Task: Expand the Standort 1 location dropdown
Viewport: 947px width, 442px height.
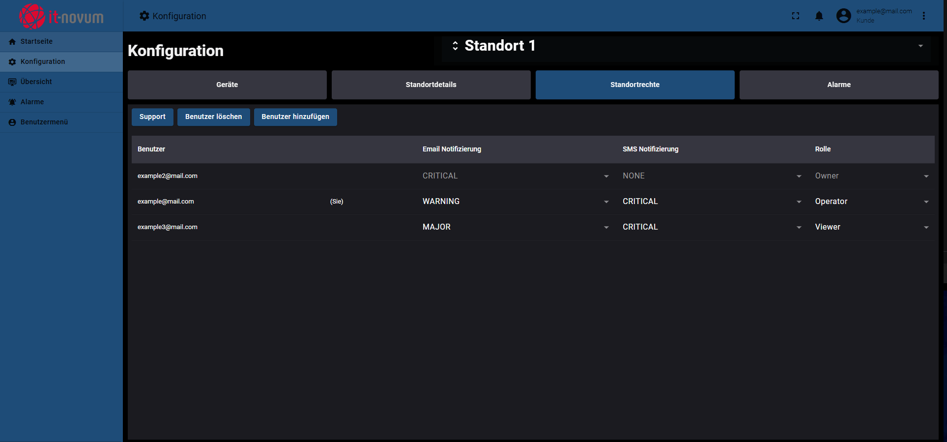Action: 920,46
